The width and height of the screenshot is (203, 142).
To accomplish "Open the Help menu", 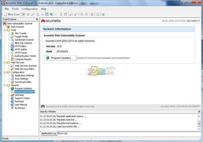I will click(x=44, y=9).
